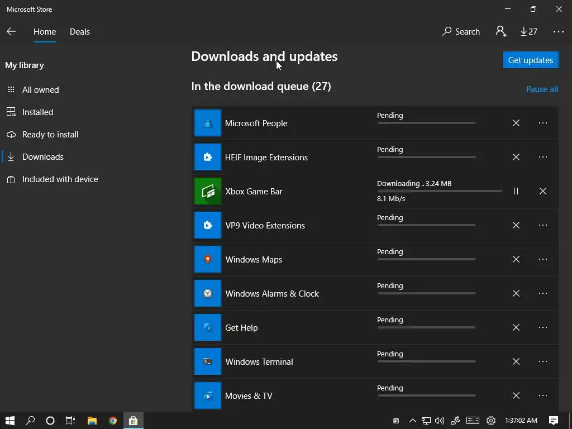Launch Google Chrome from the taskbar
The height and width of the screenshot is (429, 572).
point(113,421)
